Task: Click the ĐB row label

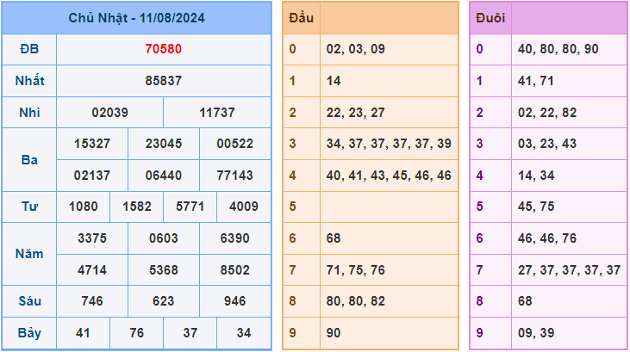Action: [x=29, y=49]
